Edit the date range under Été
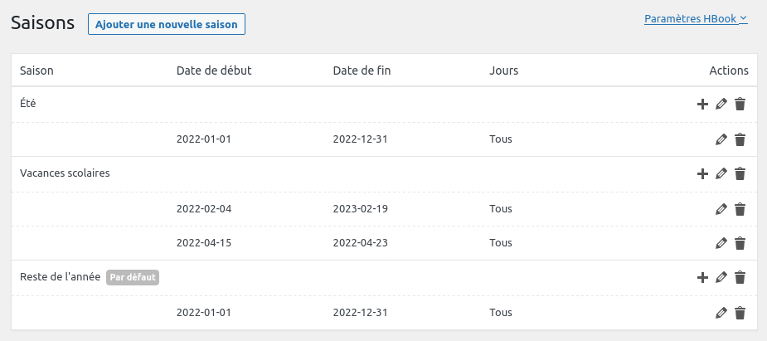This screenshot has width=767, height=341. click(x=721, y=139)
